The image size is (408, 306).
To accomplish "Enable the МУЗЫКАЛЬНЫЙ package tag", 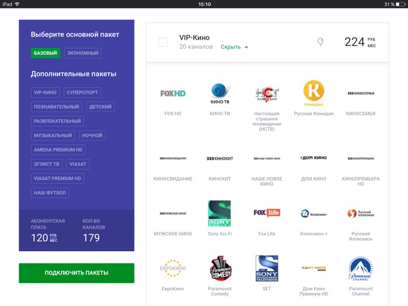I will pyautogui.click(x=53, y=135).
